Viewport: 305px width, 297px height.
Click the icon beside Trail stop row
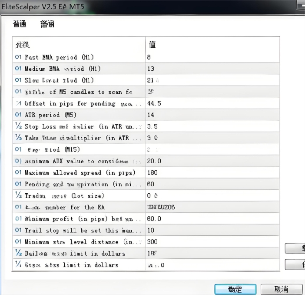18,230
